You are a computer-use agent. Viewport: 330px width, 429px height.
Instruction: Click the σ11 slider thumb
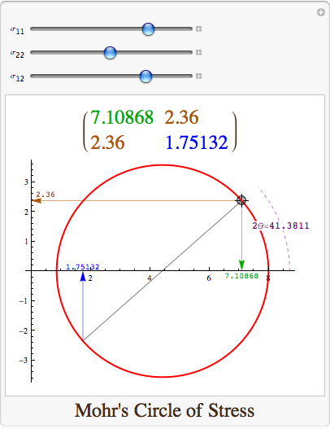point(148,28)
